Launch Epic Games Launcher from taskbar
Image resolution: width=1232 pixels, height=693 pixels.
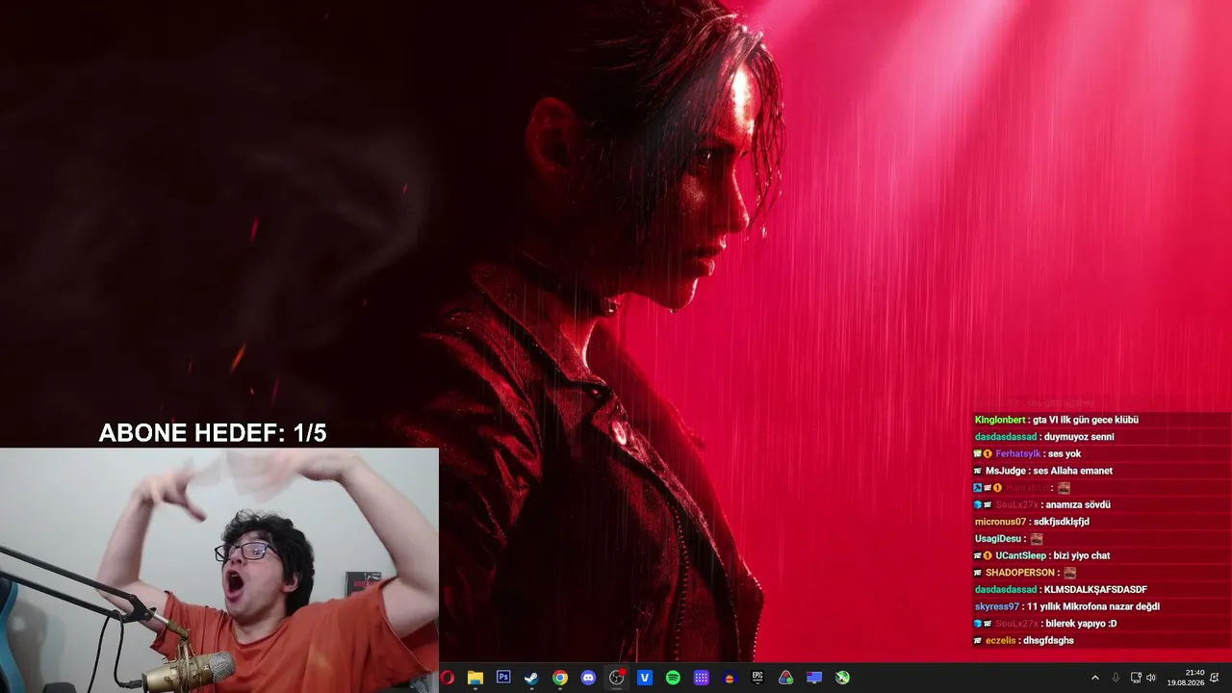[758, 678]
